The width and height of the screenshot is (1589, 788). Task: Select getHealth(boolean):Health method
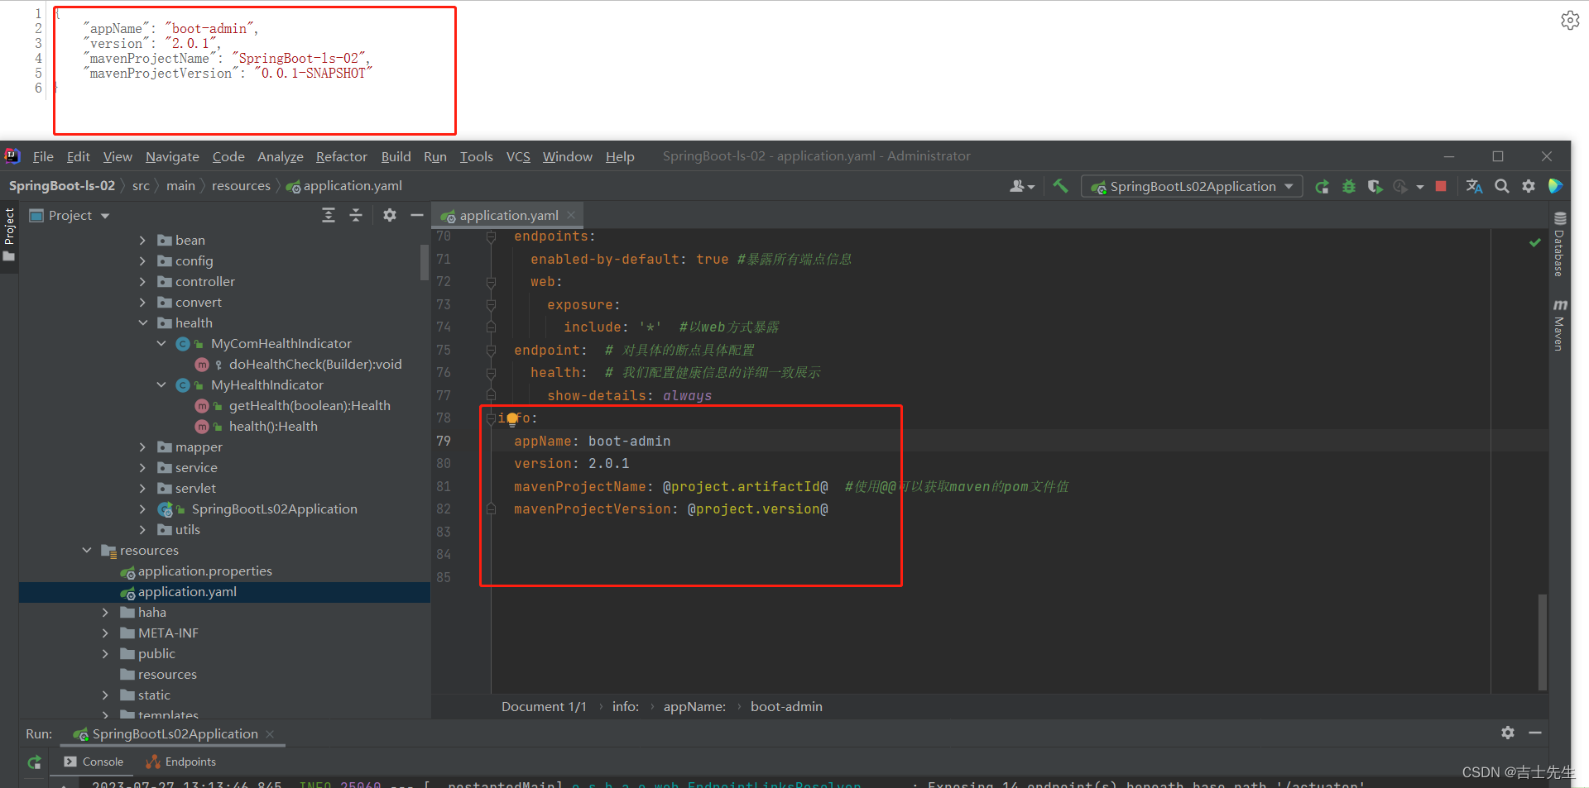pyautogui.click(x=310, y=406)
